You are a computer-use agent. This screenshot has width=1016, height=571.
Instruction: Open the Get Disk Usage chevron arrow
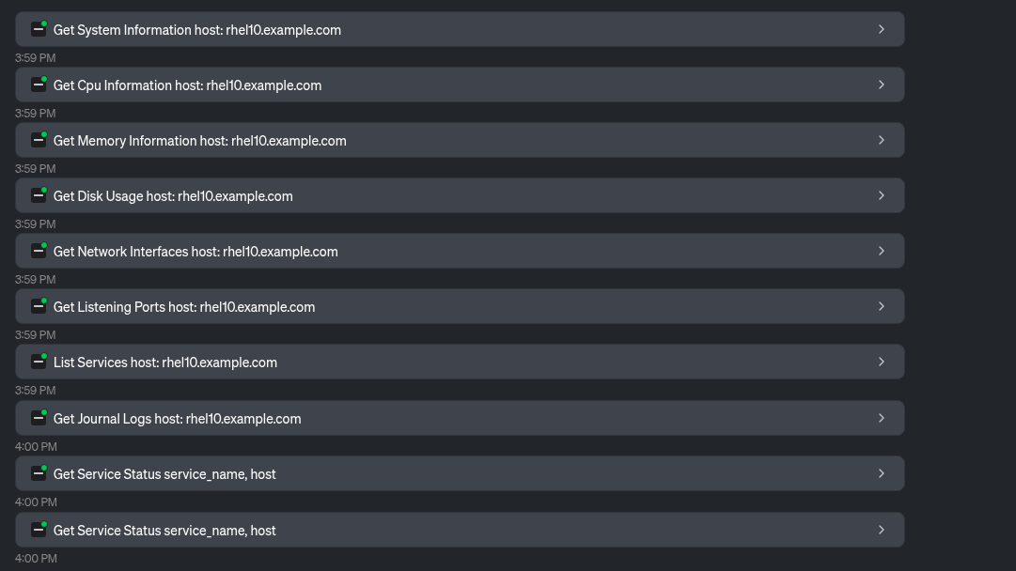[x=882, y=196]
